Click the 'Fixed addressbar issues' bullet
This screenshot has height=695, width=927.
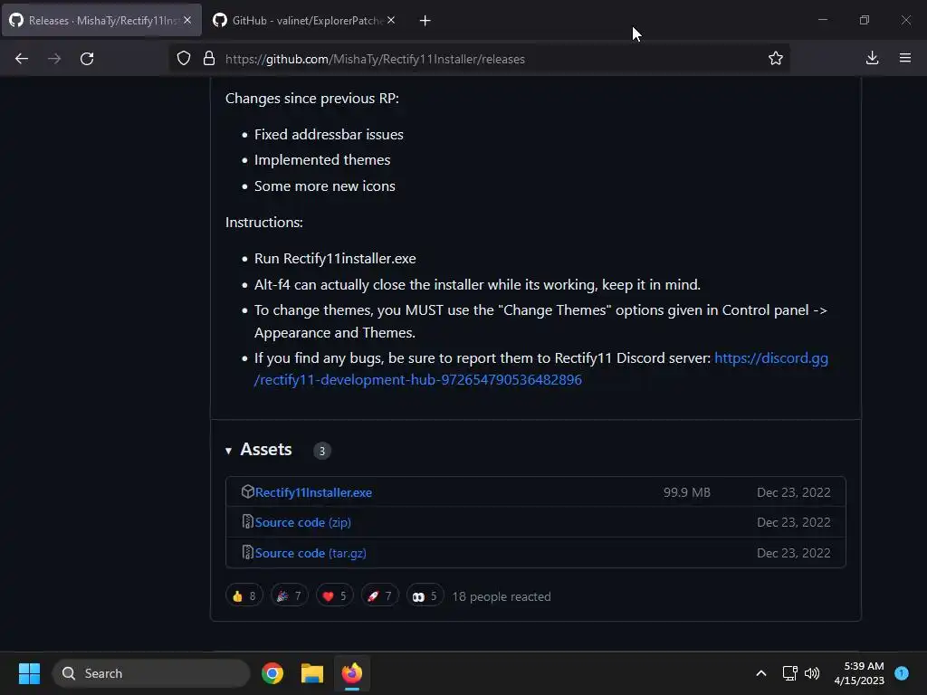click(329, 135)
